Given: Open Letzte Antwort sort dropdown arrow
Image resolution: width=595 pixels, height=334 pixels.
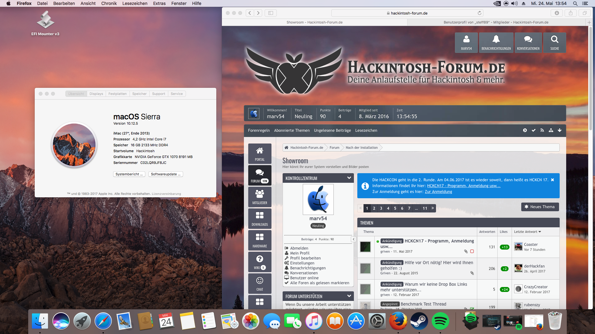Looking at the screenshot, I should point(540,232).
